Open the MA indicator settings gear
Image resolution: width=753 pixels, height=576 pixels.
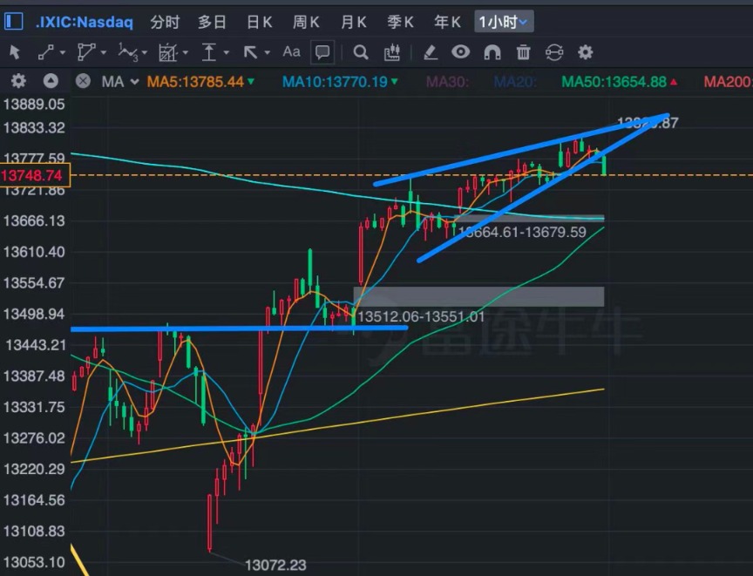(x=18, y=81)
